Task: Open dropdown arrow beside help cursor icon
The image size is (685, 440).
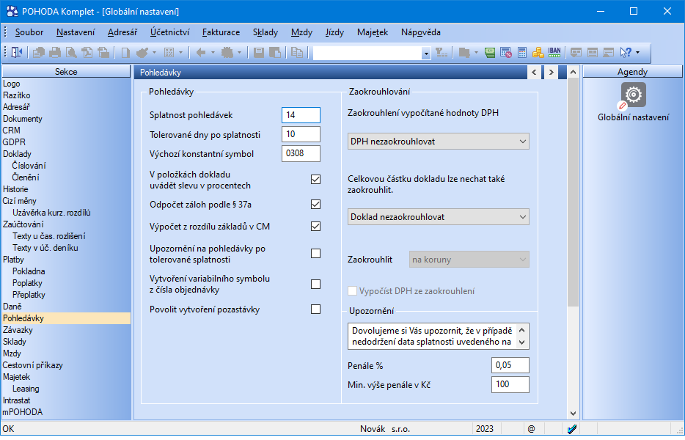Action: coord(638,53)
